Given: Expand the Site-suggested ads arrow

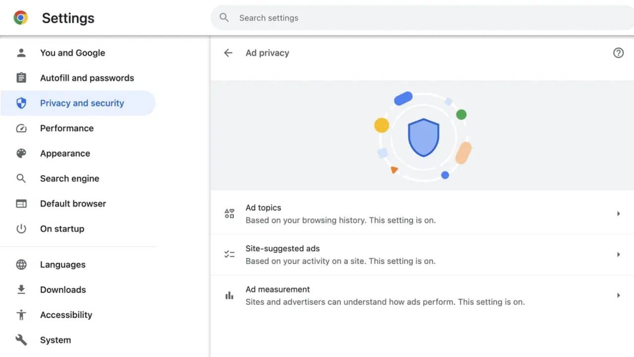Looking at the screenshot, I should (618, 254).
